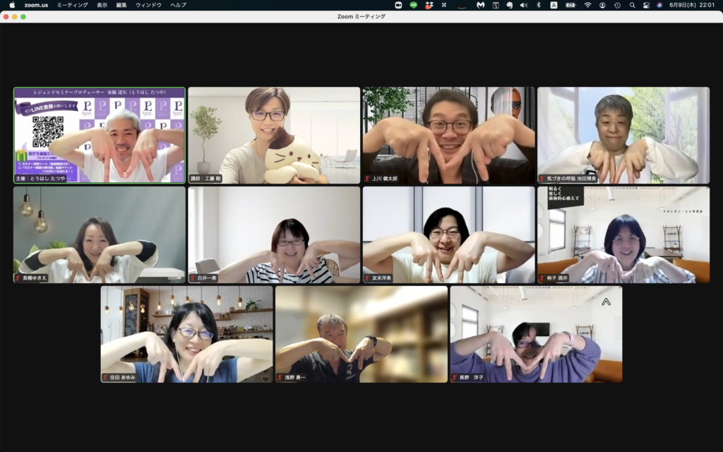The width and height of the screenshot is (723, 452).
Task: Click the Zoom camera icon in menu bar
Action: [398, 5]
